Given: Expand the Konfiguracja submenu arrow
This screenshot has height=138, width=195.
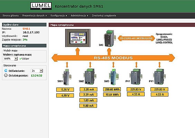Looking at the screenshot, I should [66, 16].
